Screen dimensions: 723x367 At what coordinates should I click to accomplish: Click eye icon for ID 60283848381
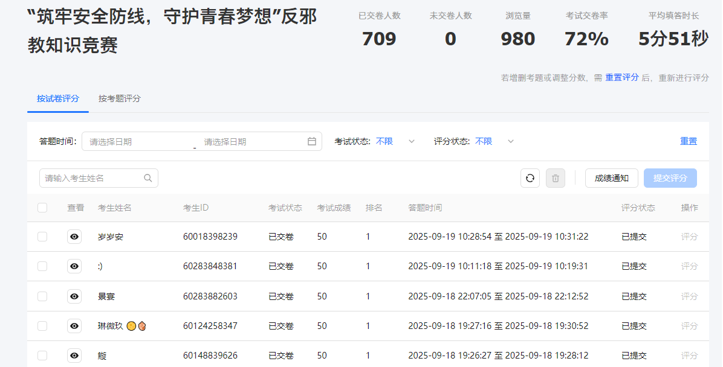74,266
